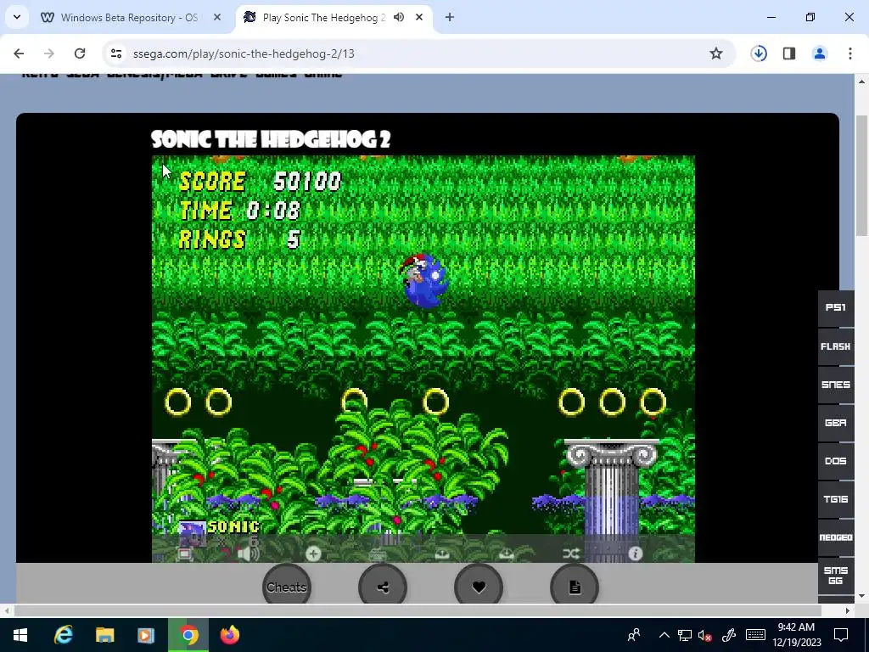This screenshot has height=652, width=869.
Task: Bookmark this page with the star
Action: [x=716, y=53]
